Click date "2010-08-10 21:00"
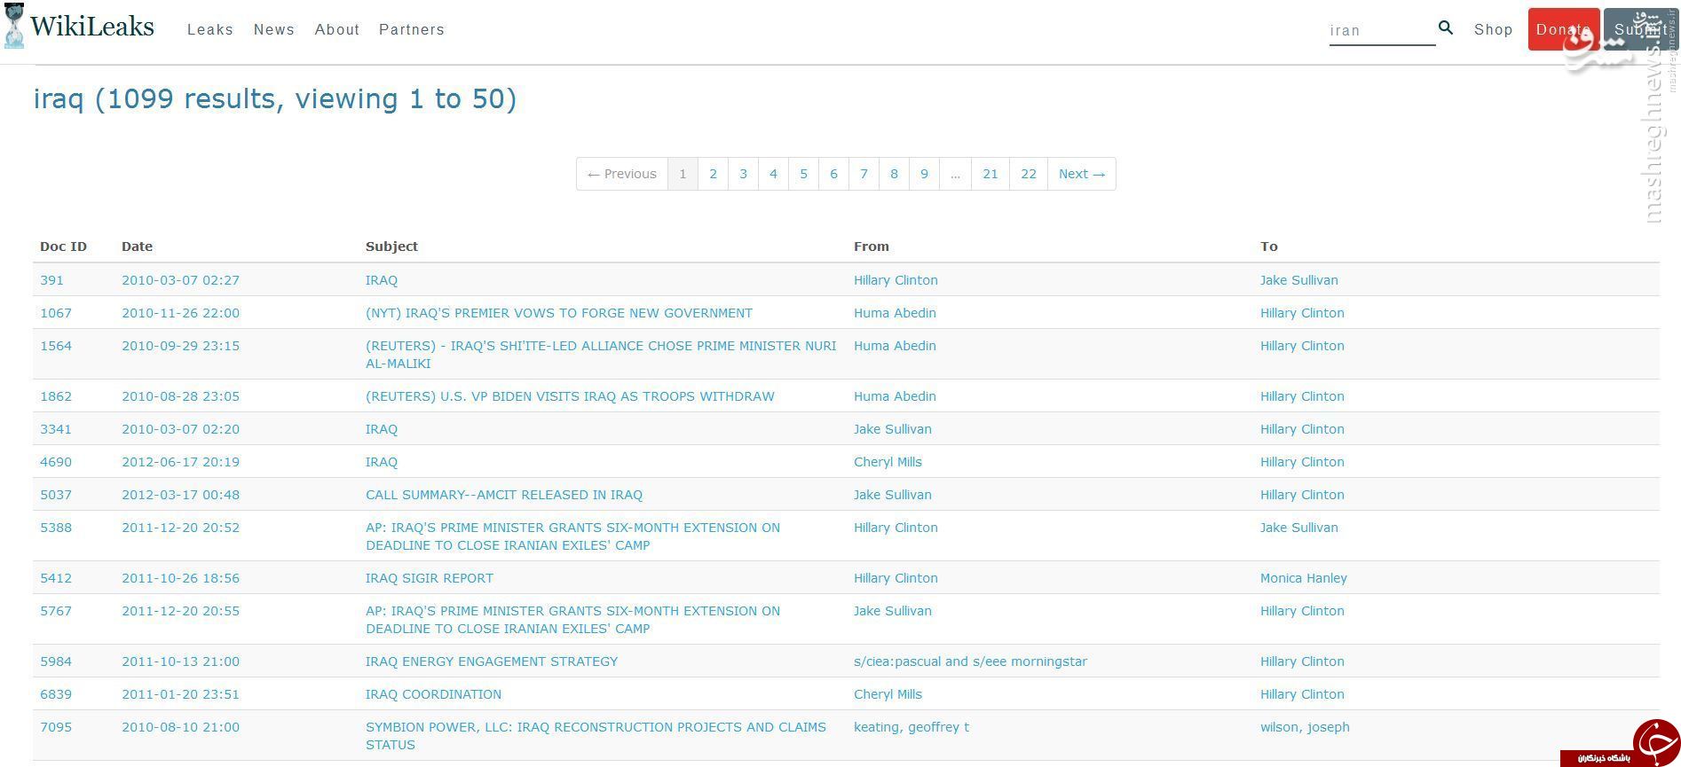This screenshot has width=1681, height=767. (180, 727)
